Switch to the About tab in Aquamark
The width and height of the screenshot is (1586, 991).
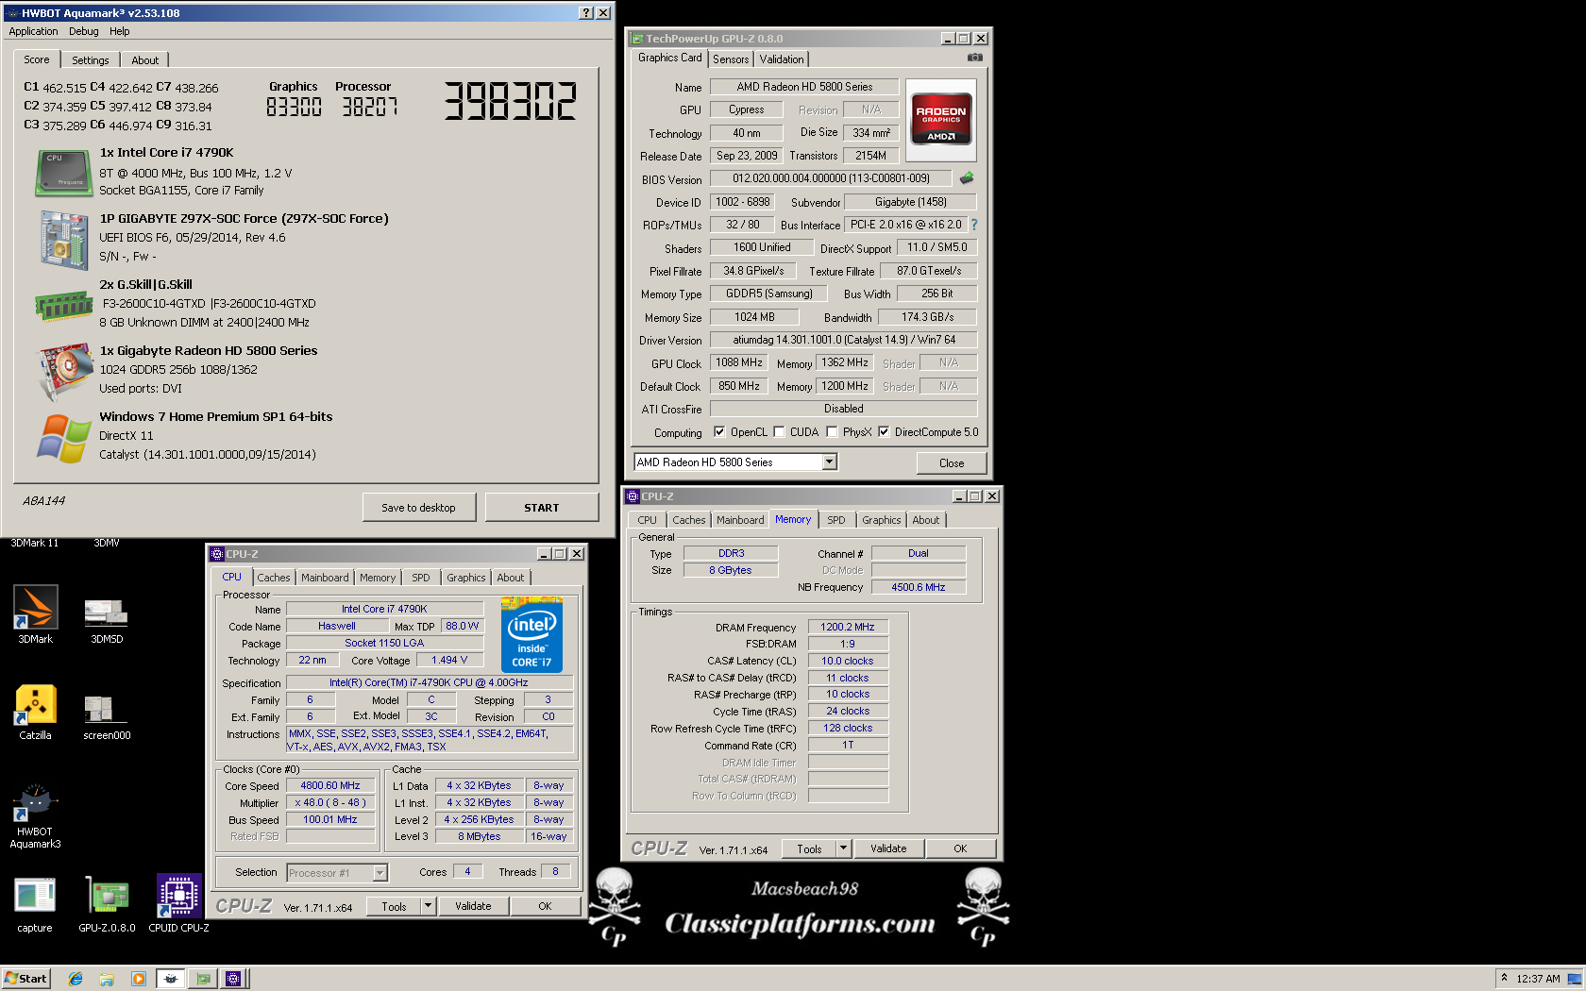(144, 60)
